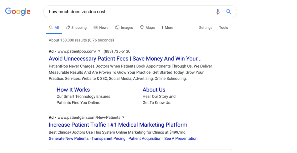Click the Generate New Patients link

pos(69,138)
